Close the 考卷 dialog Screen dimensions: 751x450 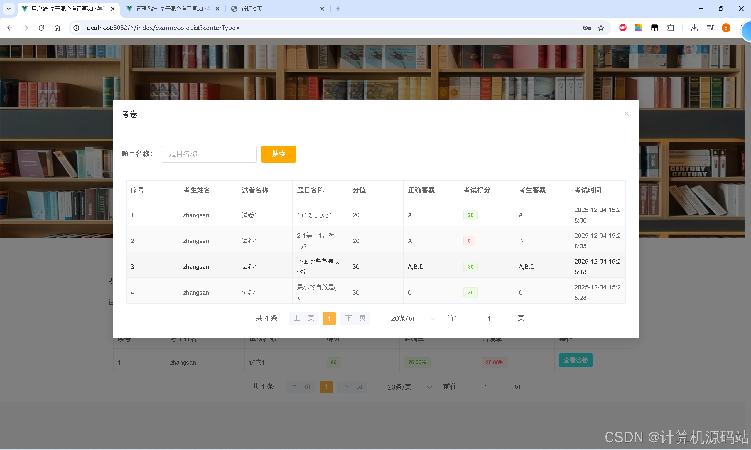[x=627, y=113]
